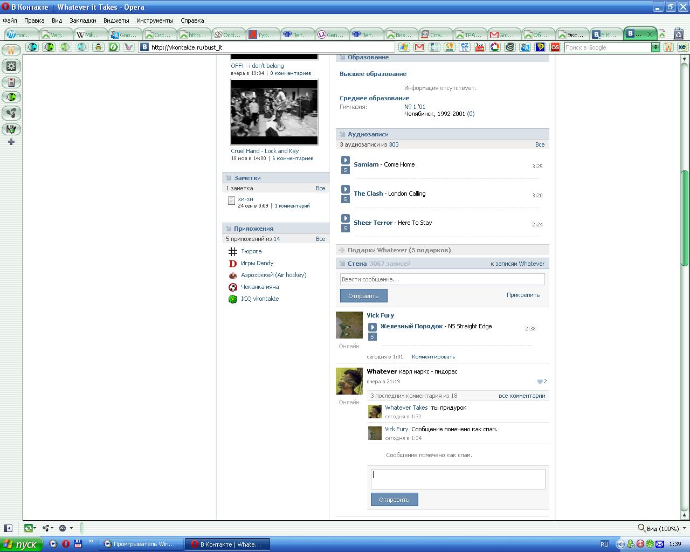Click the Отправить button under comment box

[394, 500]
